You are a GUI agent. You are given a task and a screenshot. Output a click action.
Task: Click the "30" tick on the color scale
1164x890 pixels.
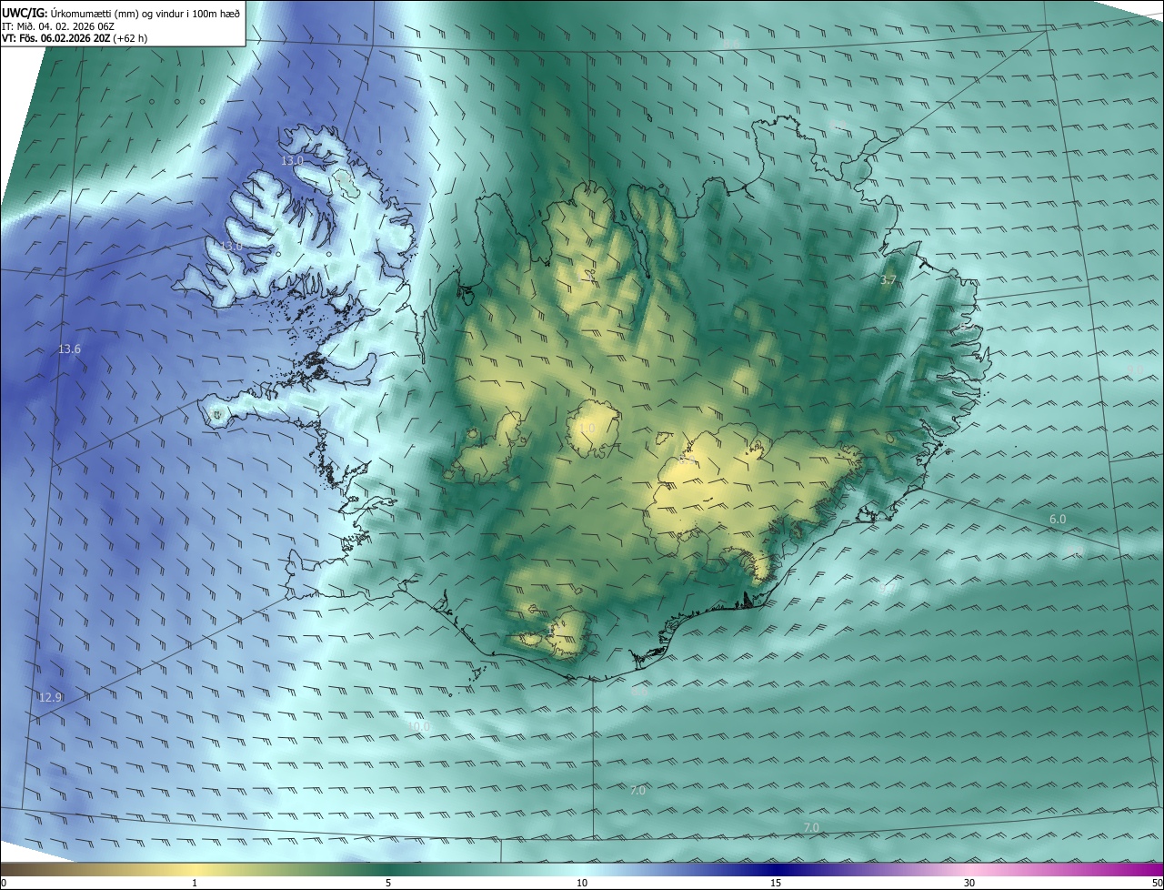969,884
